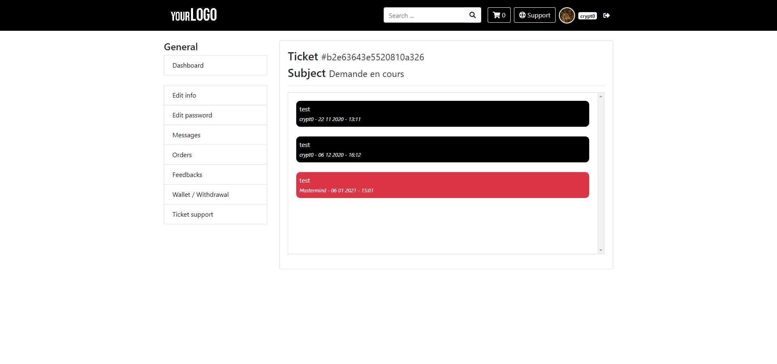Image resolution: width=777 pixels, height=364 pixels.
Task: Click the General sidebar heading
Action: click(181, 47)
